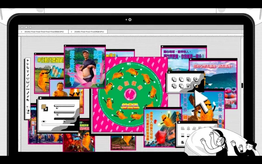262x164 pixels.
Task: Select the Line segment tool
Action: [x=28, y=75]
